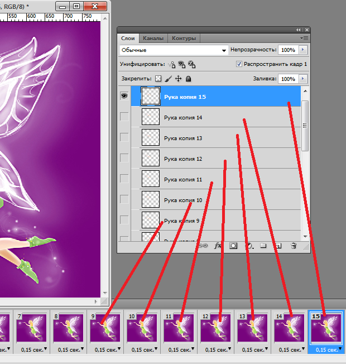Screen dimensions: 346x364
Task: Select animation frame 12 thumbnail
Action: click(215, 328)
